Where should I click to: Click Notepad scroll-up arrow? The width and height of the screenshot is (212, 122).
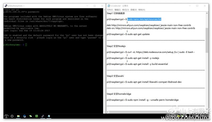207,13
